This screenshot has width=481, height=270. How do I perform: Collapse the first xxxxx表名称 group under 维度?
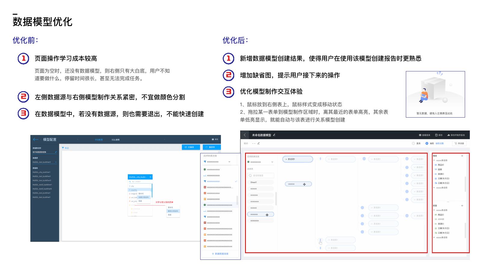coord(434,160)
